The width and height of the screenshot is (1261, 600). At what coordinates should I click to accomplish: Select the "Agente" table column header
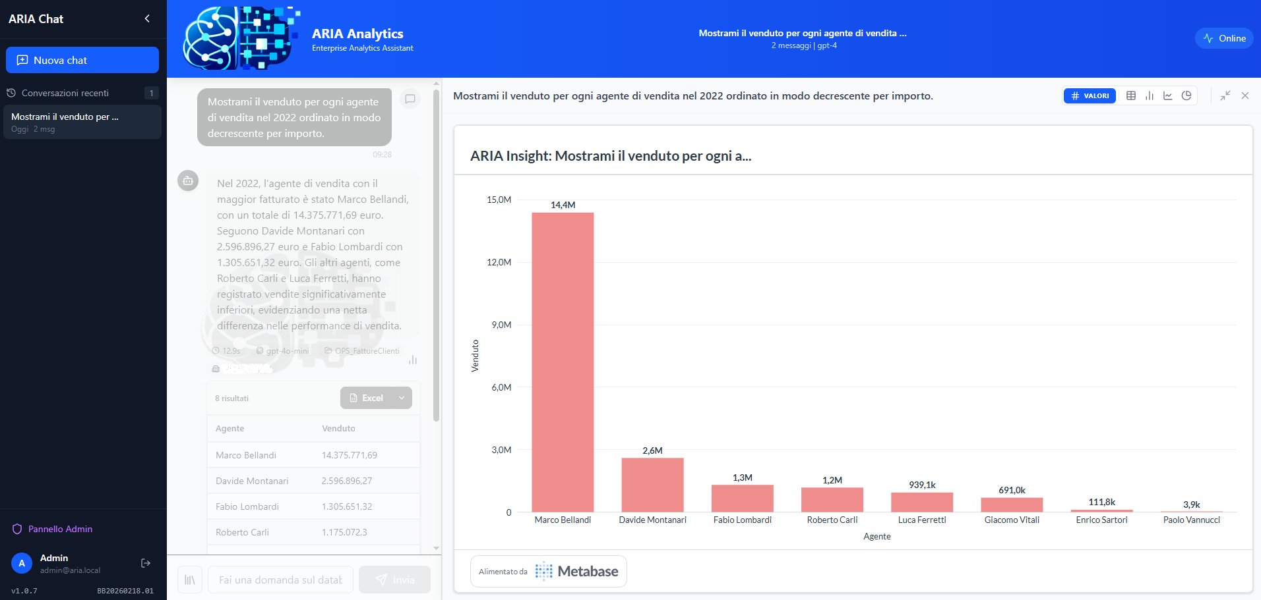pyautogui.click(x=230, y=428)
